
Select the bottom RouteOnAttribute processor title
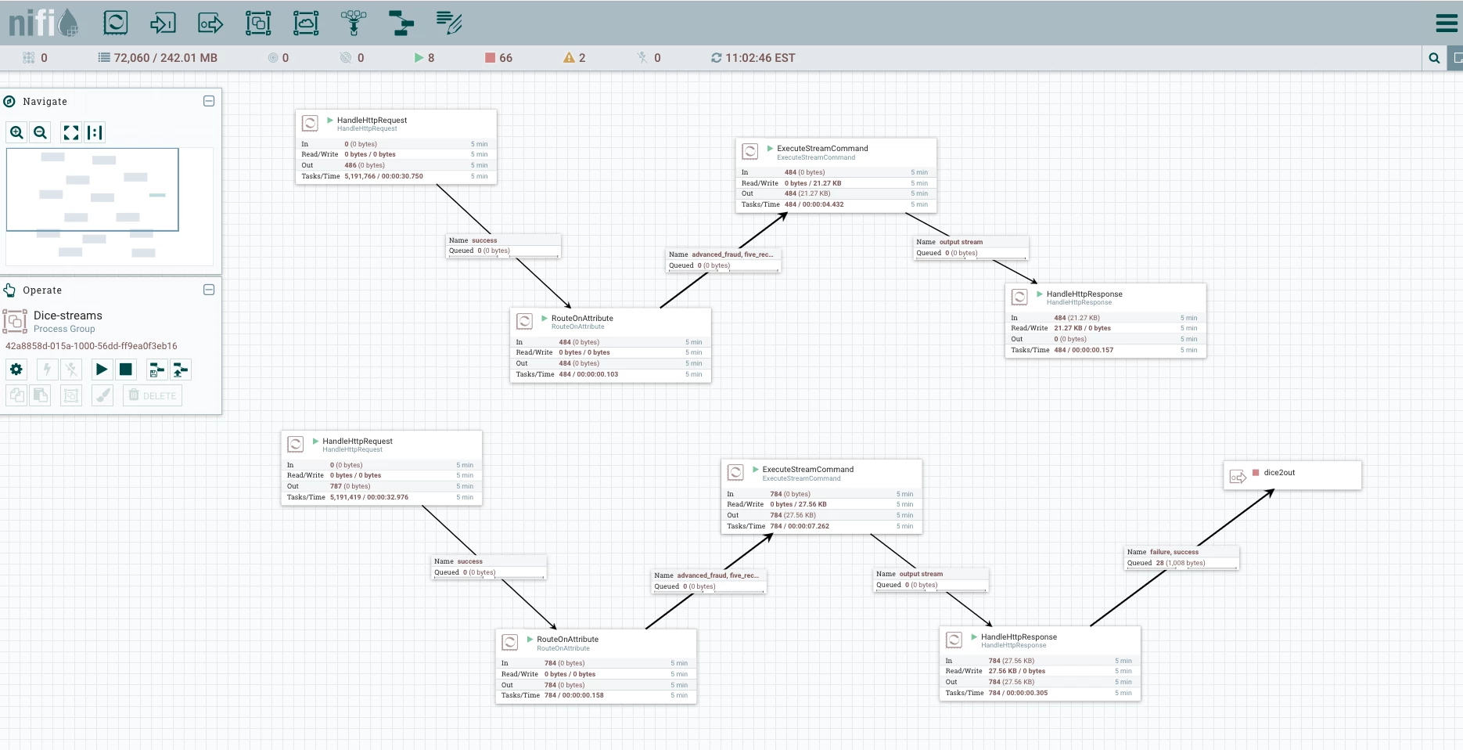pyautogui.click(x=567, y=640)
